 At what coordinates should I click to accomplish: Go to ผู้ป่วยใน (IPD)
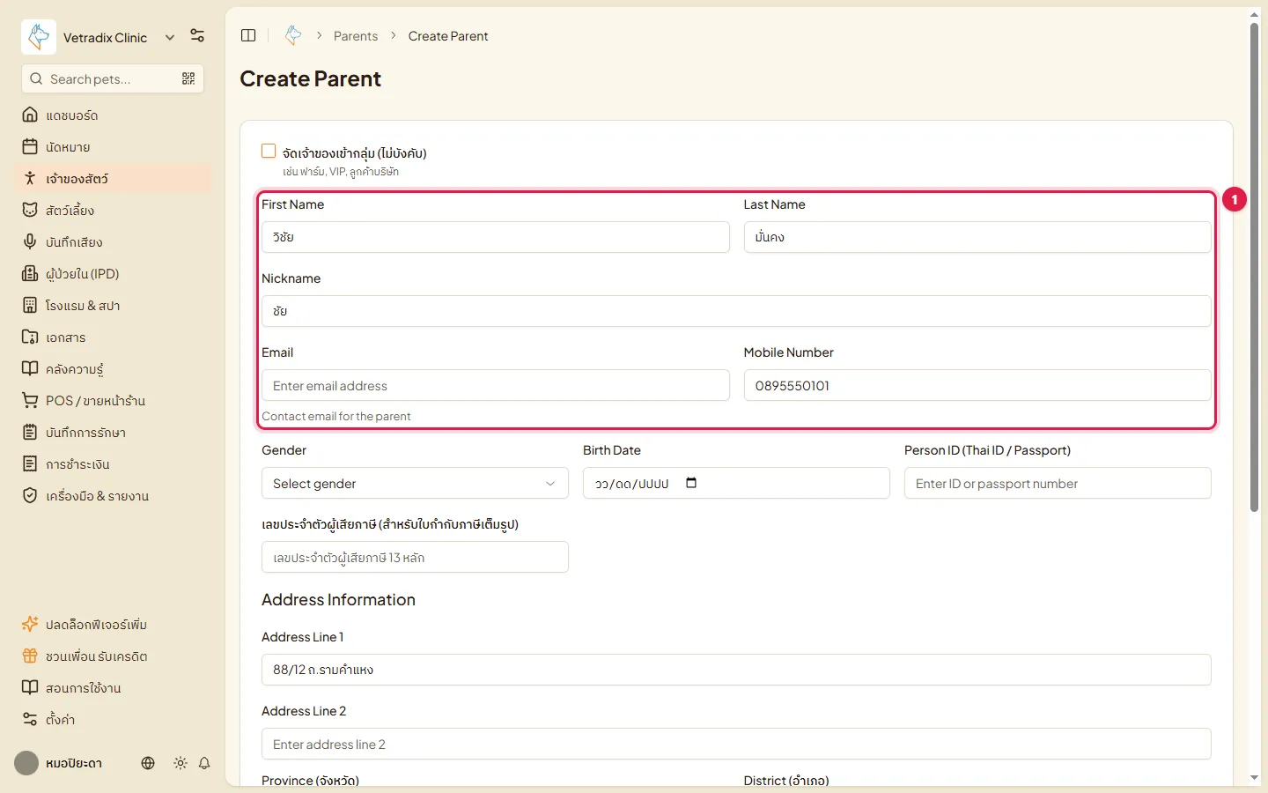point(113,274)
